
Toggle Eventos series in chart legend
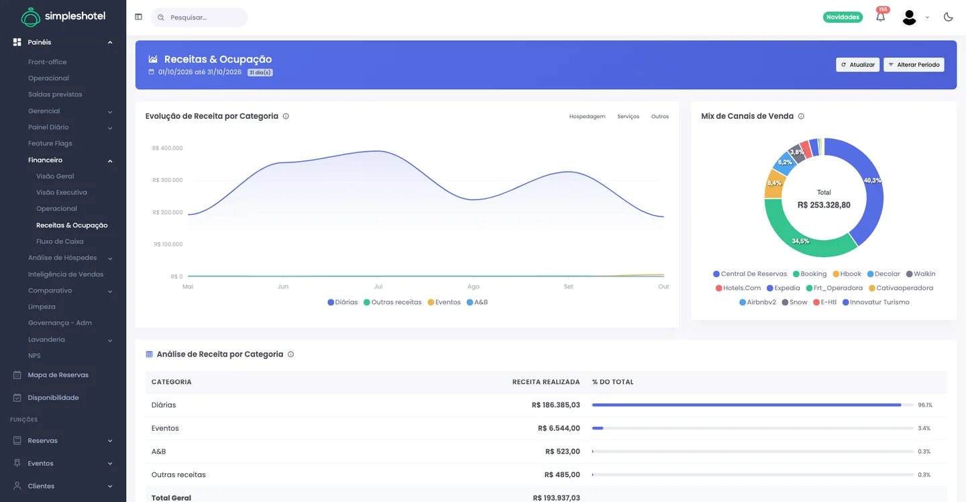[444, 303]
